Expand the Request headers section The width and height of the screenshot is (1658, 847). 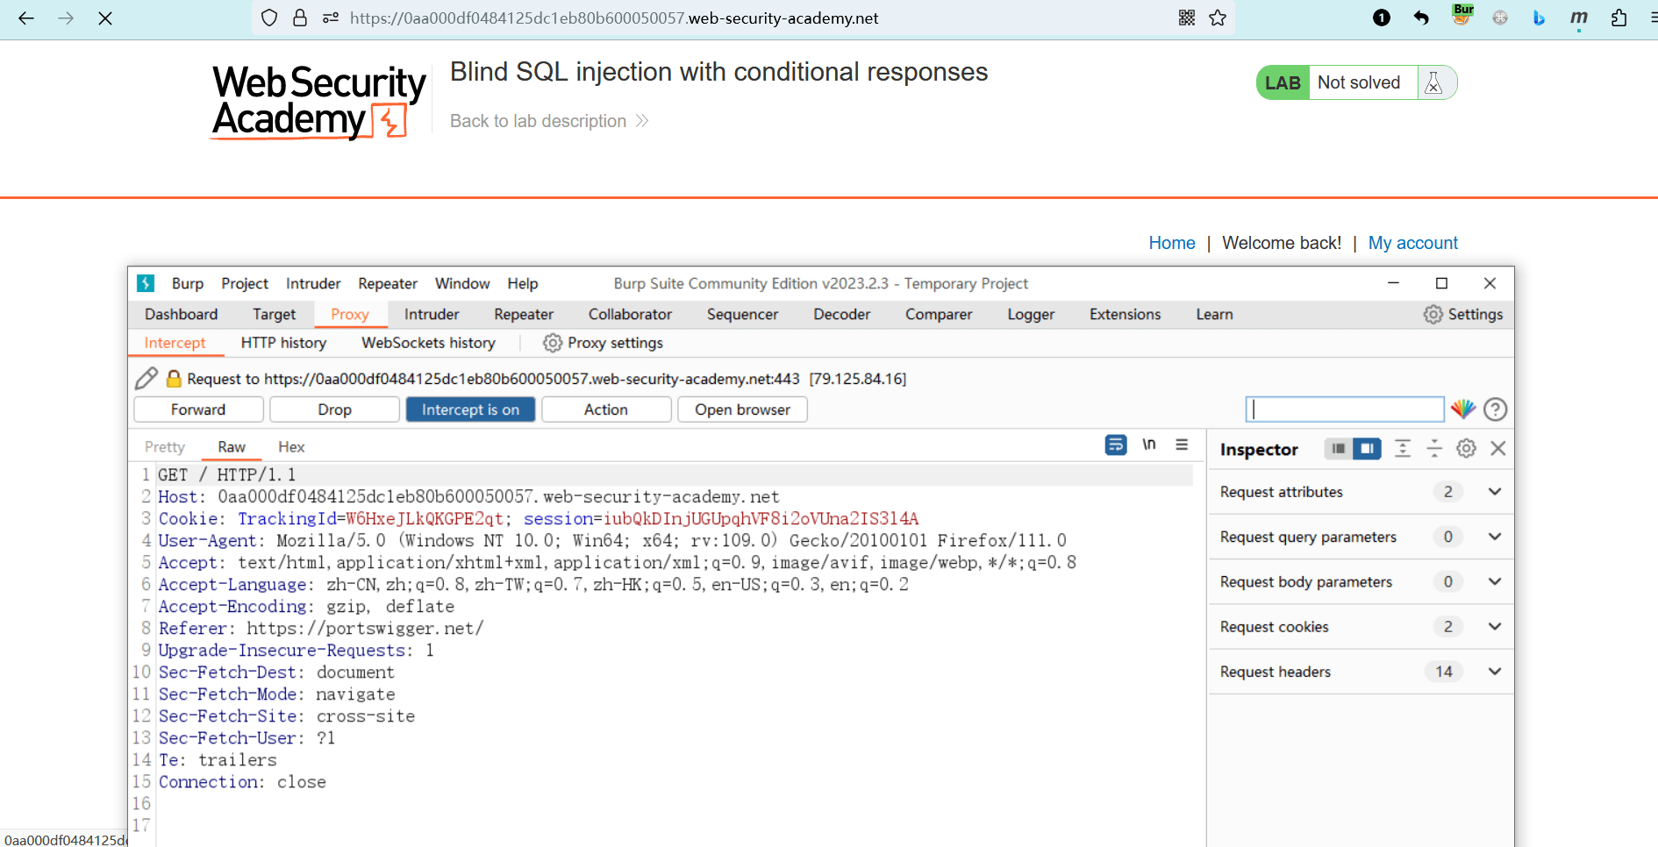pyautogui.click(x=1494, y=672)
